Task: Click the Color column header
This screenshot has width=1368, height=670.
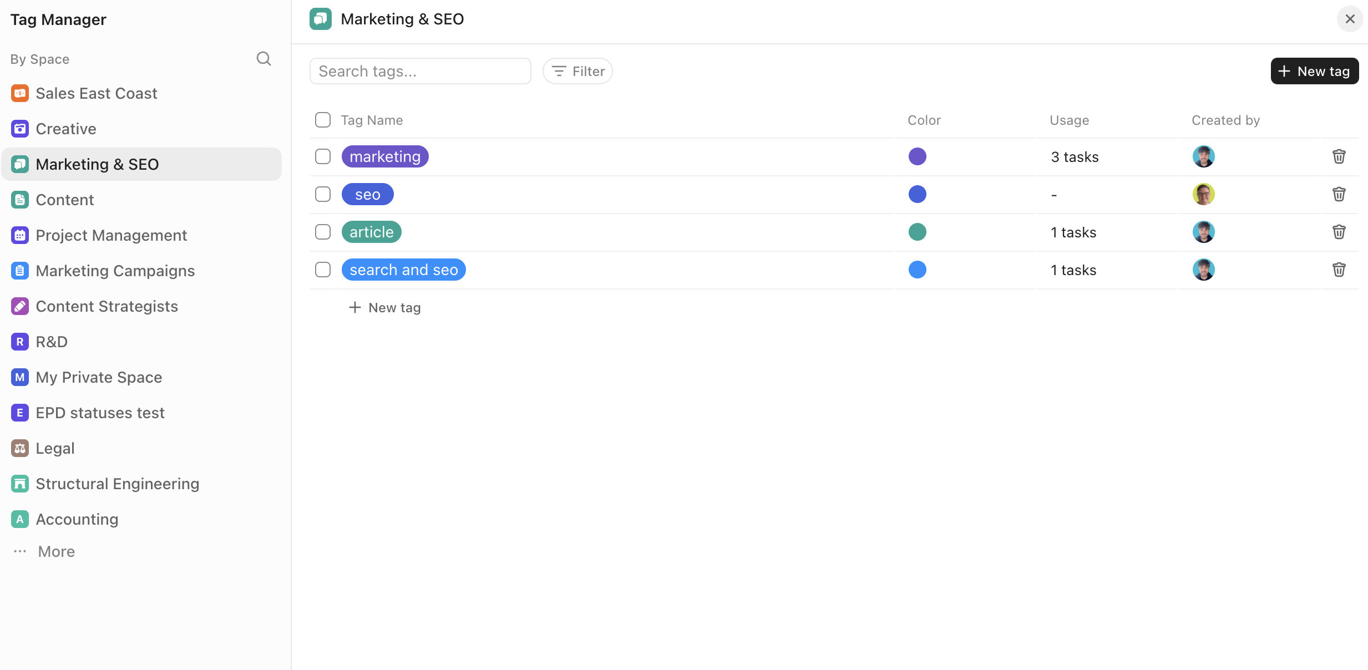Action: click(x=924, y=120)
